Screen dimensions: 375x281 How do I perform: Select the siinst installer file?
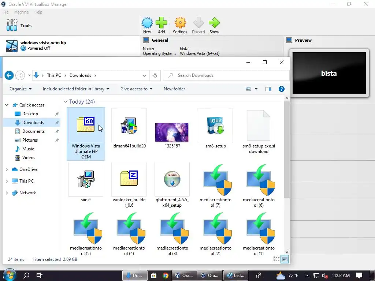pos(86,182)
